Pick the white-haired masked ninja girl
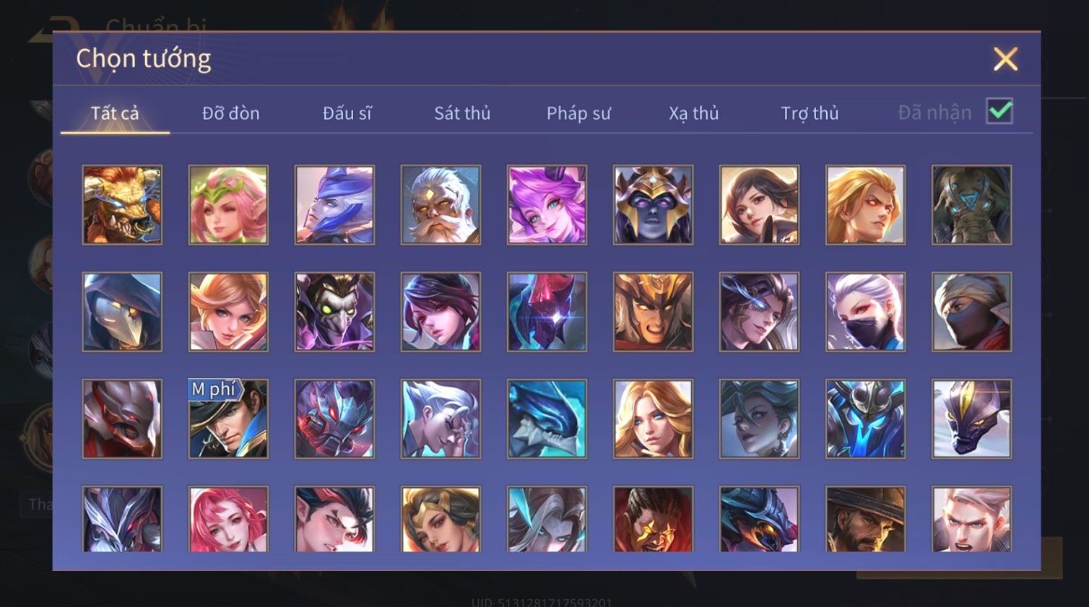 point(865,312)
